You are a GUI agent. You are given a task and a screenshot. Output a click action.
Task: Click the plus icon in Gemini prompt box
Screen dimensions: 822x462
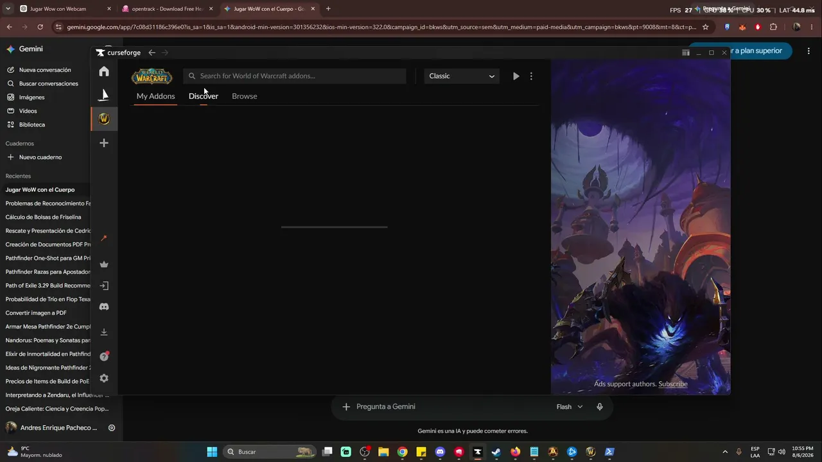tap(346, 407)
